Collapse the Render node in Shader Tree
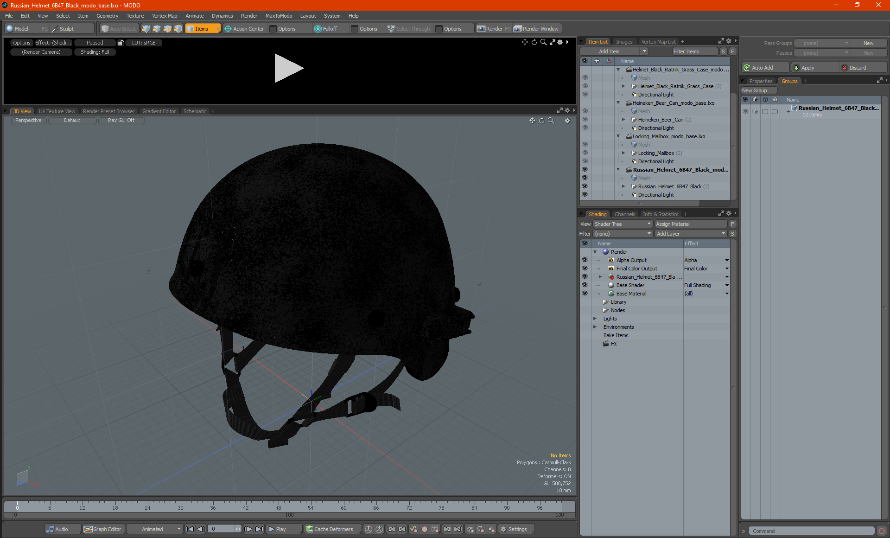890x538 pixels. point(595,252)
